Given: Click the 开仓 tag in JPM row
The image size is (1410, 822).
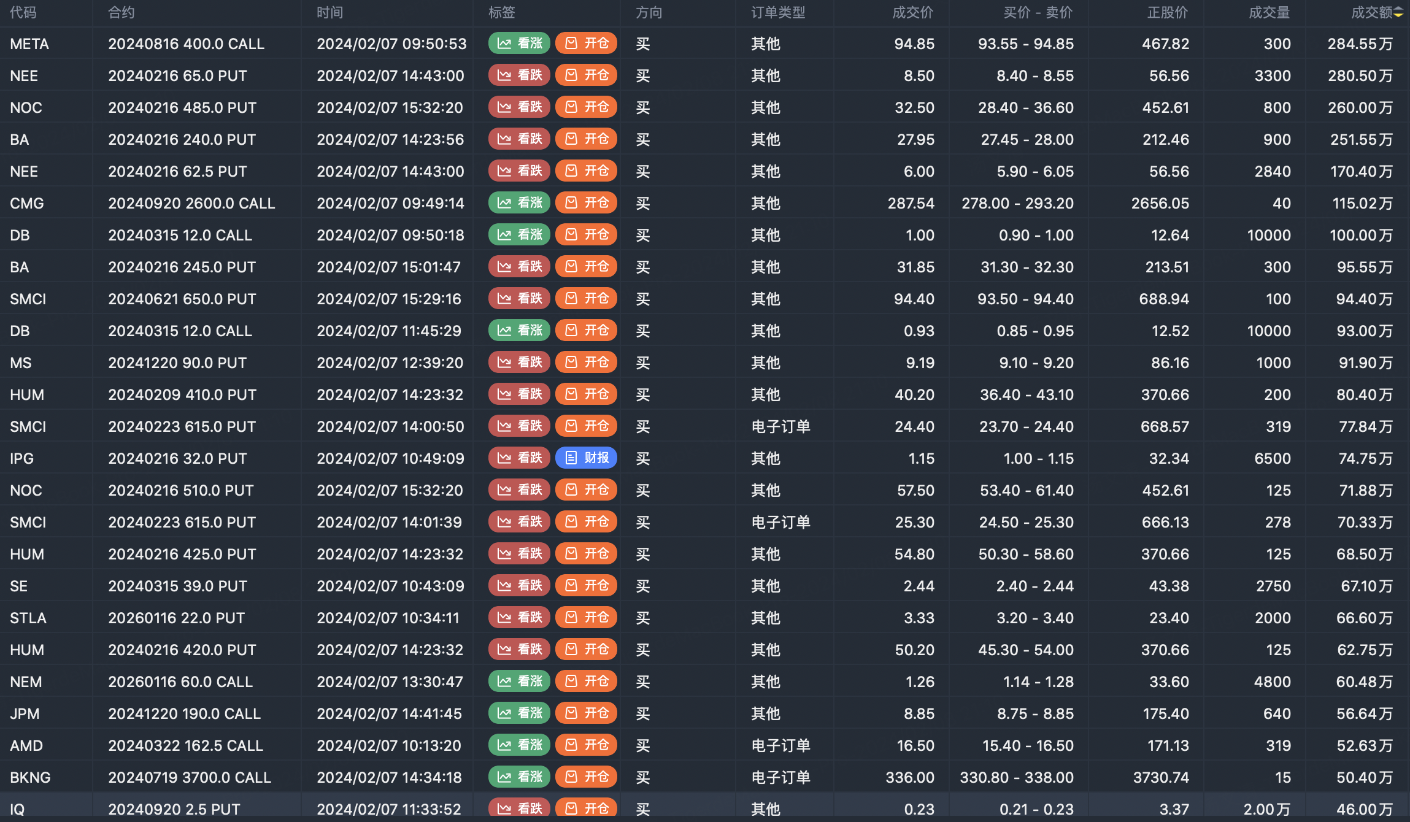Looking at the screenshot, I should click(586, 713).
